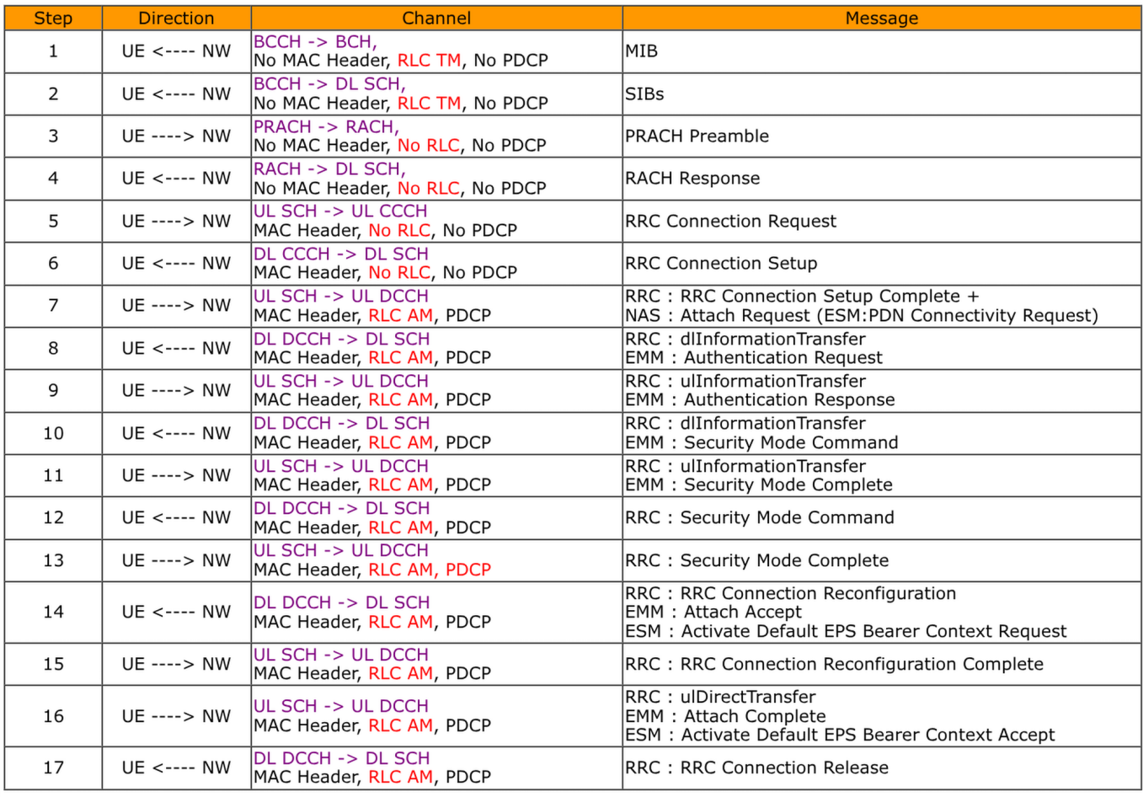Select the MIB message cell
This screenshot has width=1143, height=797.
tap(642, 51)
